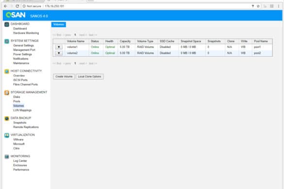Click pool1 in the Pool Name column

[x=257, y=47]
